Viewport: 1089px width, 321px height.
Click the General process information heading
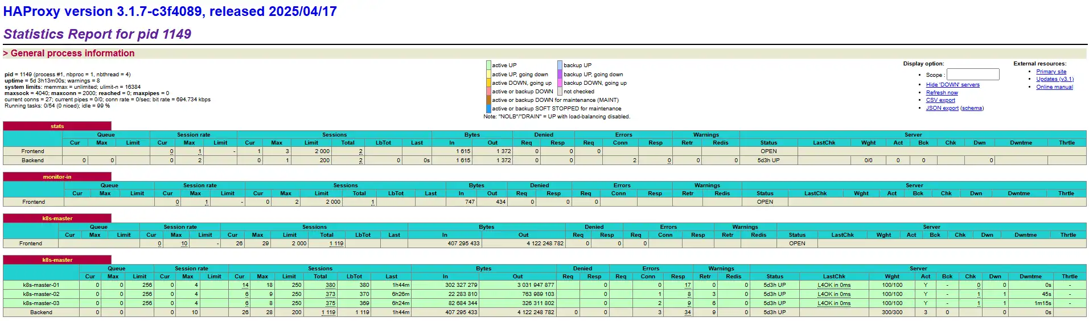click(72, 53)
